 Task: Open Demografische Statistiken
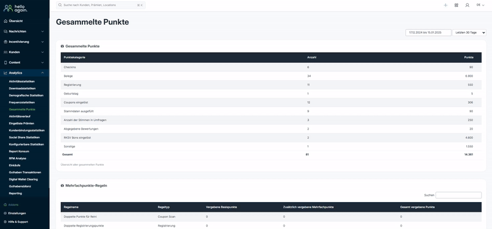pos(26,95)
